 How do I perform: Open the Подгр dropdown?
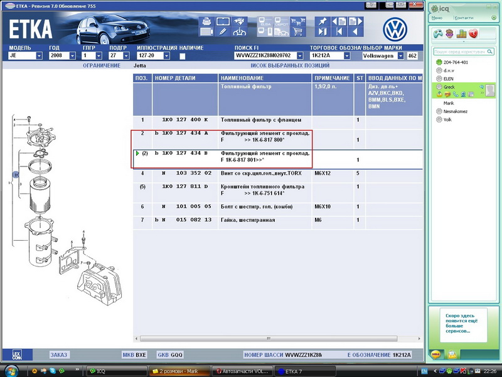pyautogui.click(x=127, y=56)
